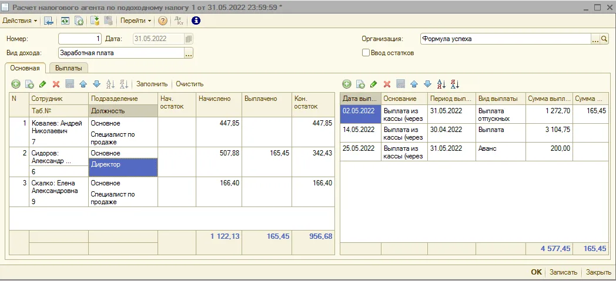Click the Аванс payment type cell

tap(500, 152)
